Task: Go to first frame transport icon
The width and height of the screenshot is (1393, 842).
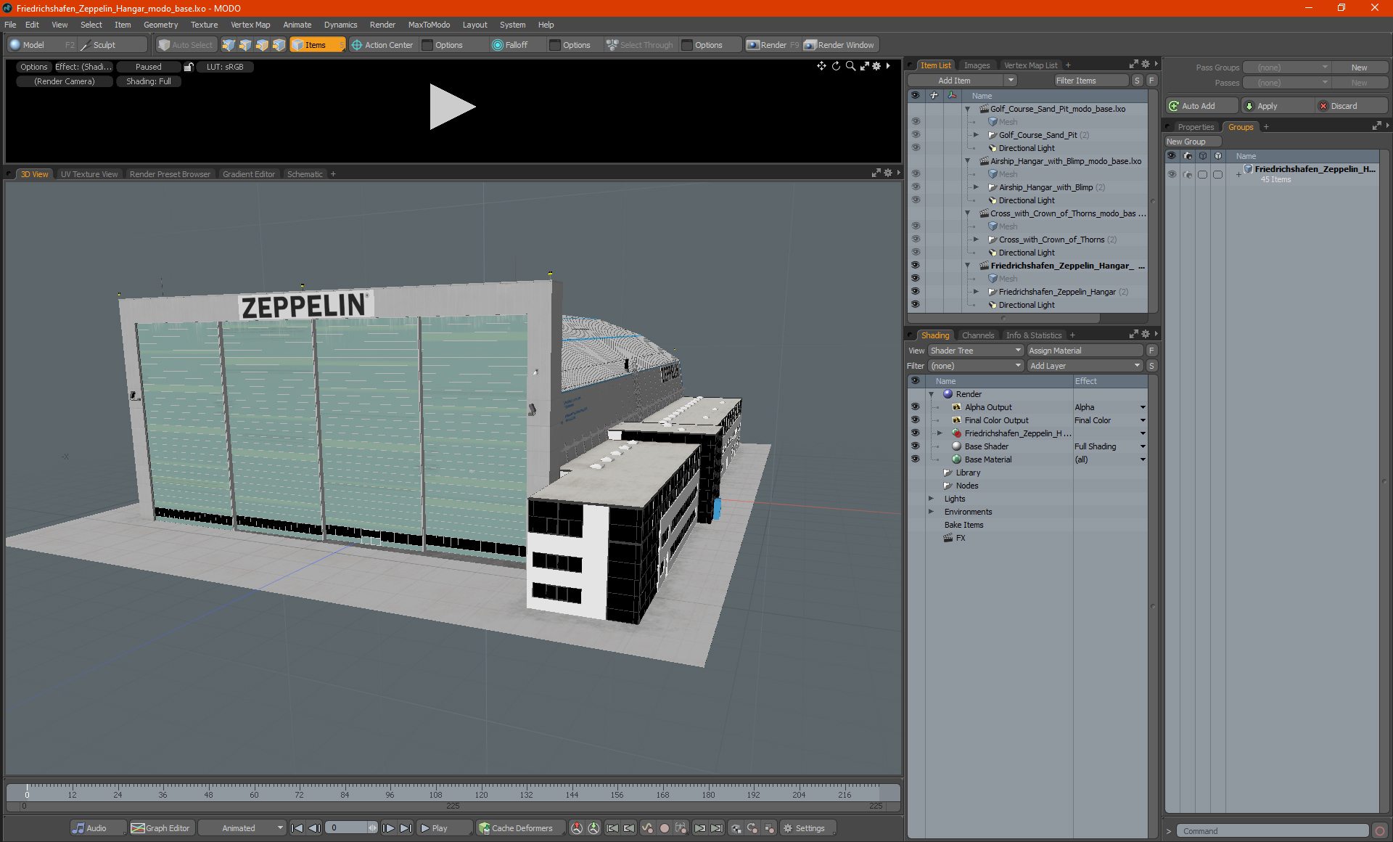Action: point(297,828)
